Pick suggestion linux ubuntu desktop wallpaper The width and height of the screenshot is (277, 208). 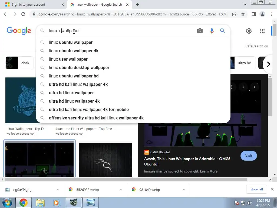(x=133, y=67)
